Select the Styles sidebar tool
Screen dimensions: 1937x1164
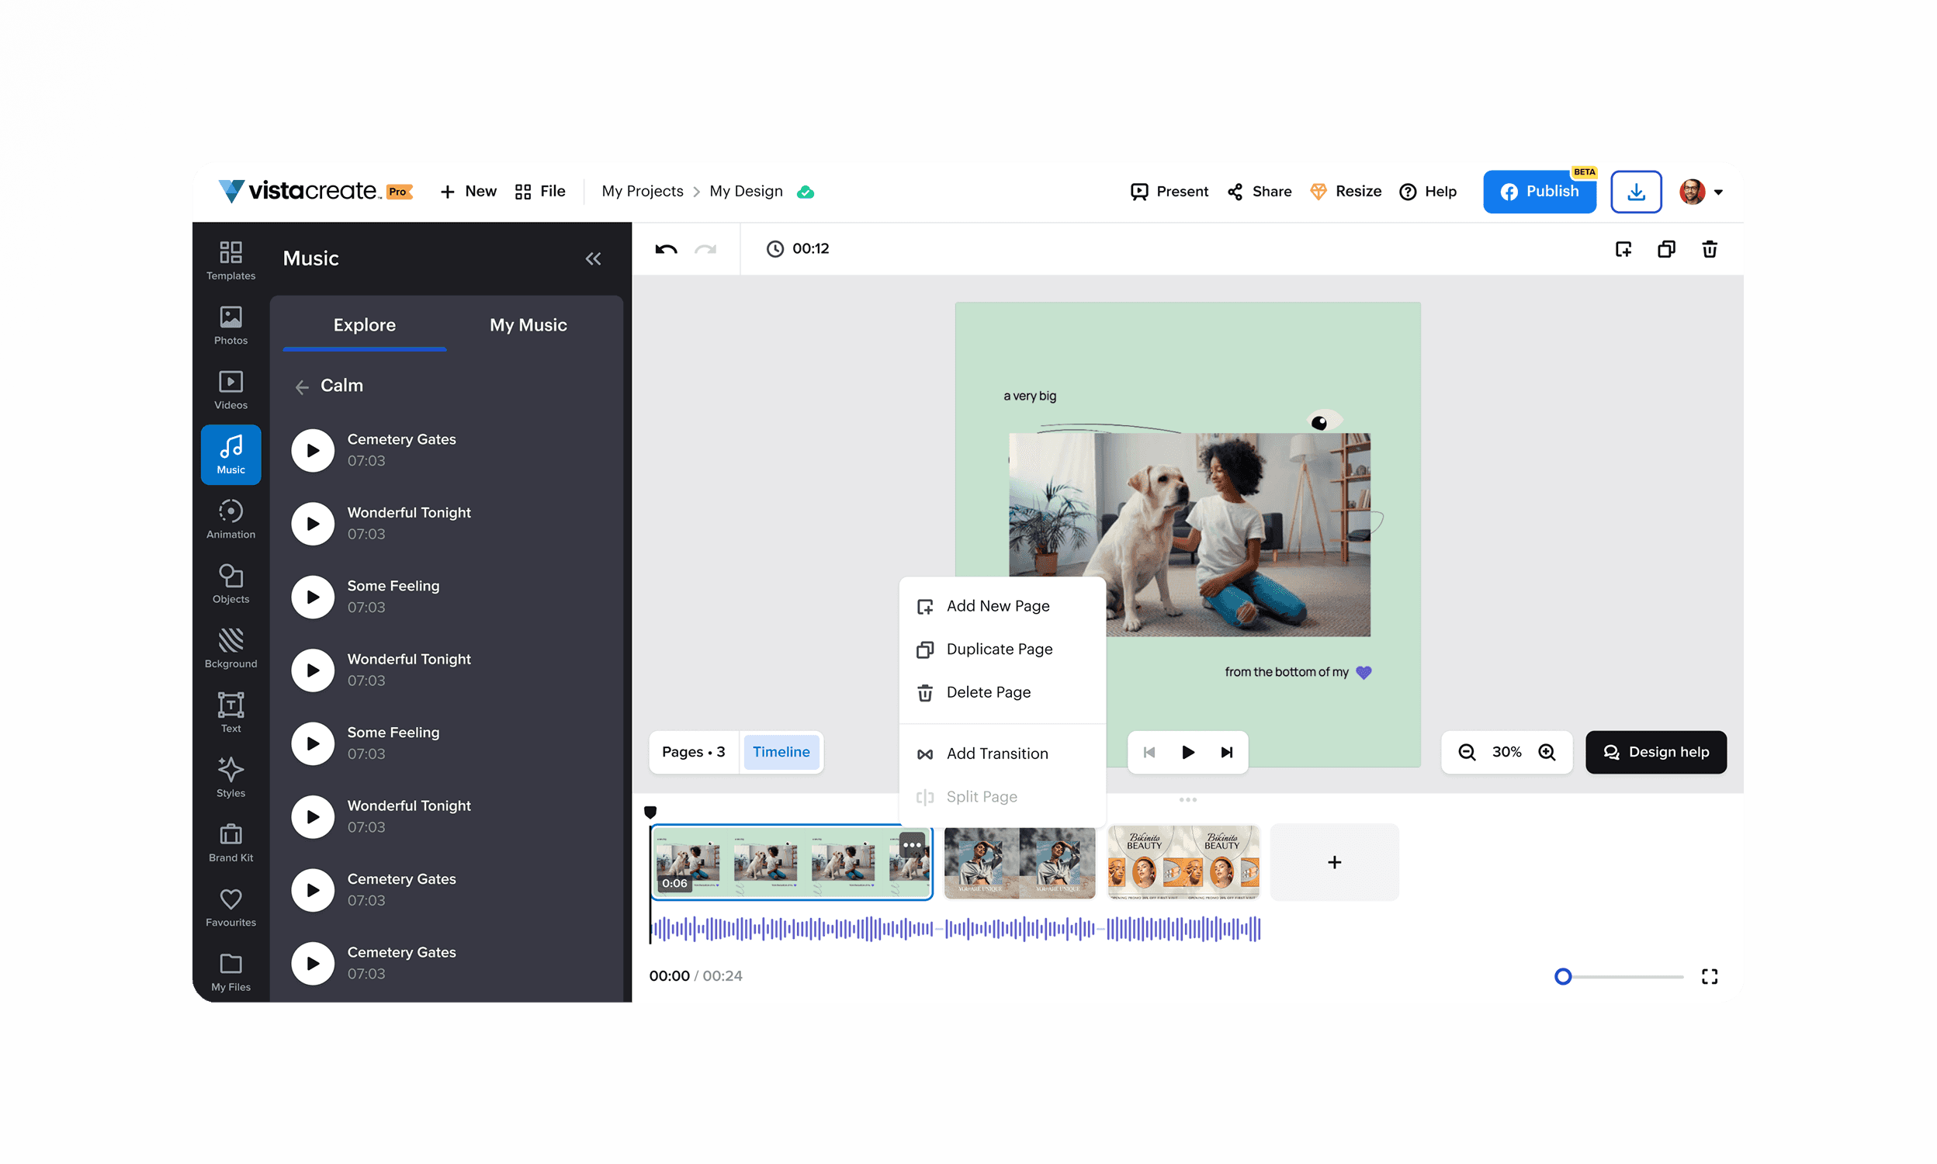[x=230, y=778]
